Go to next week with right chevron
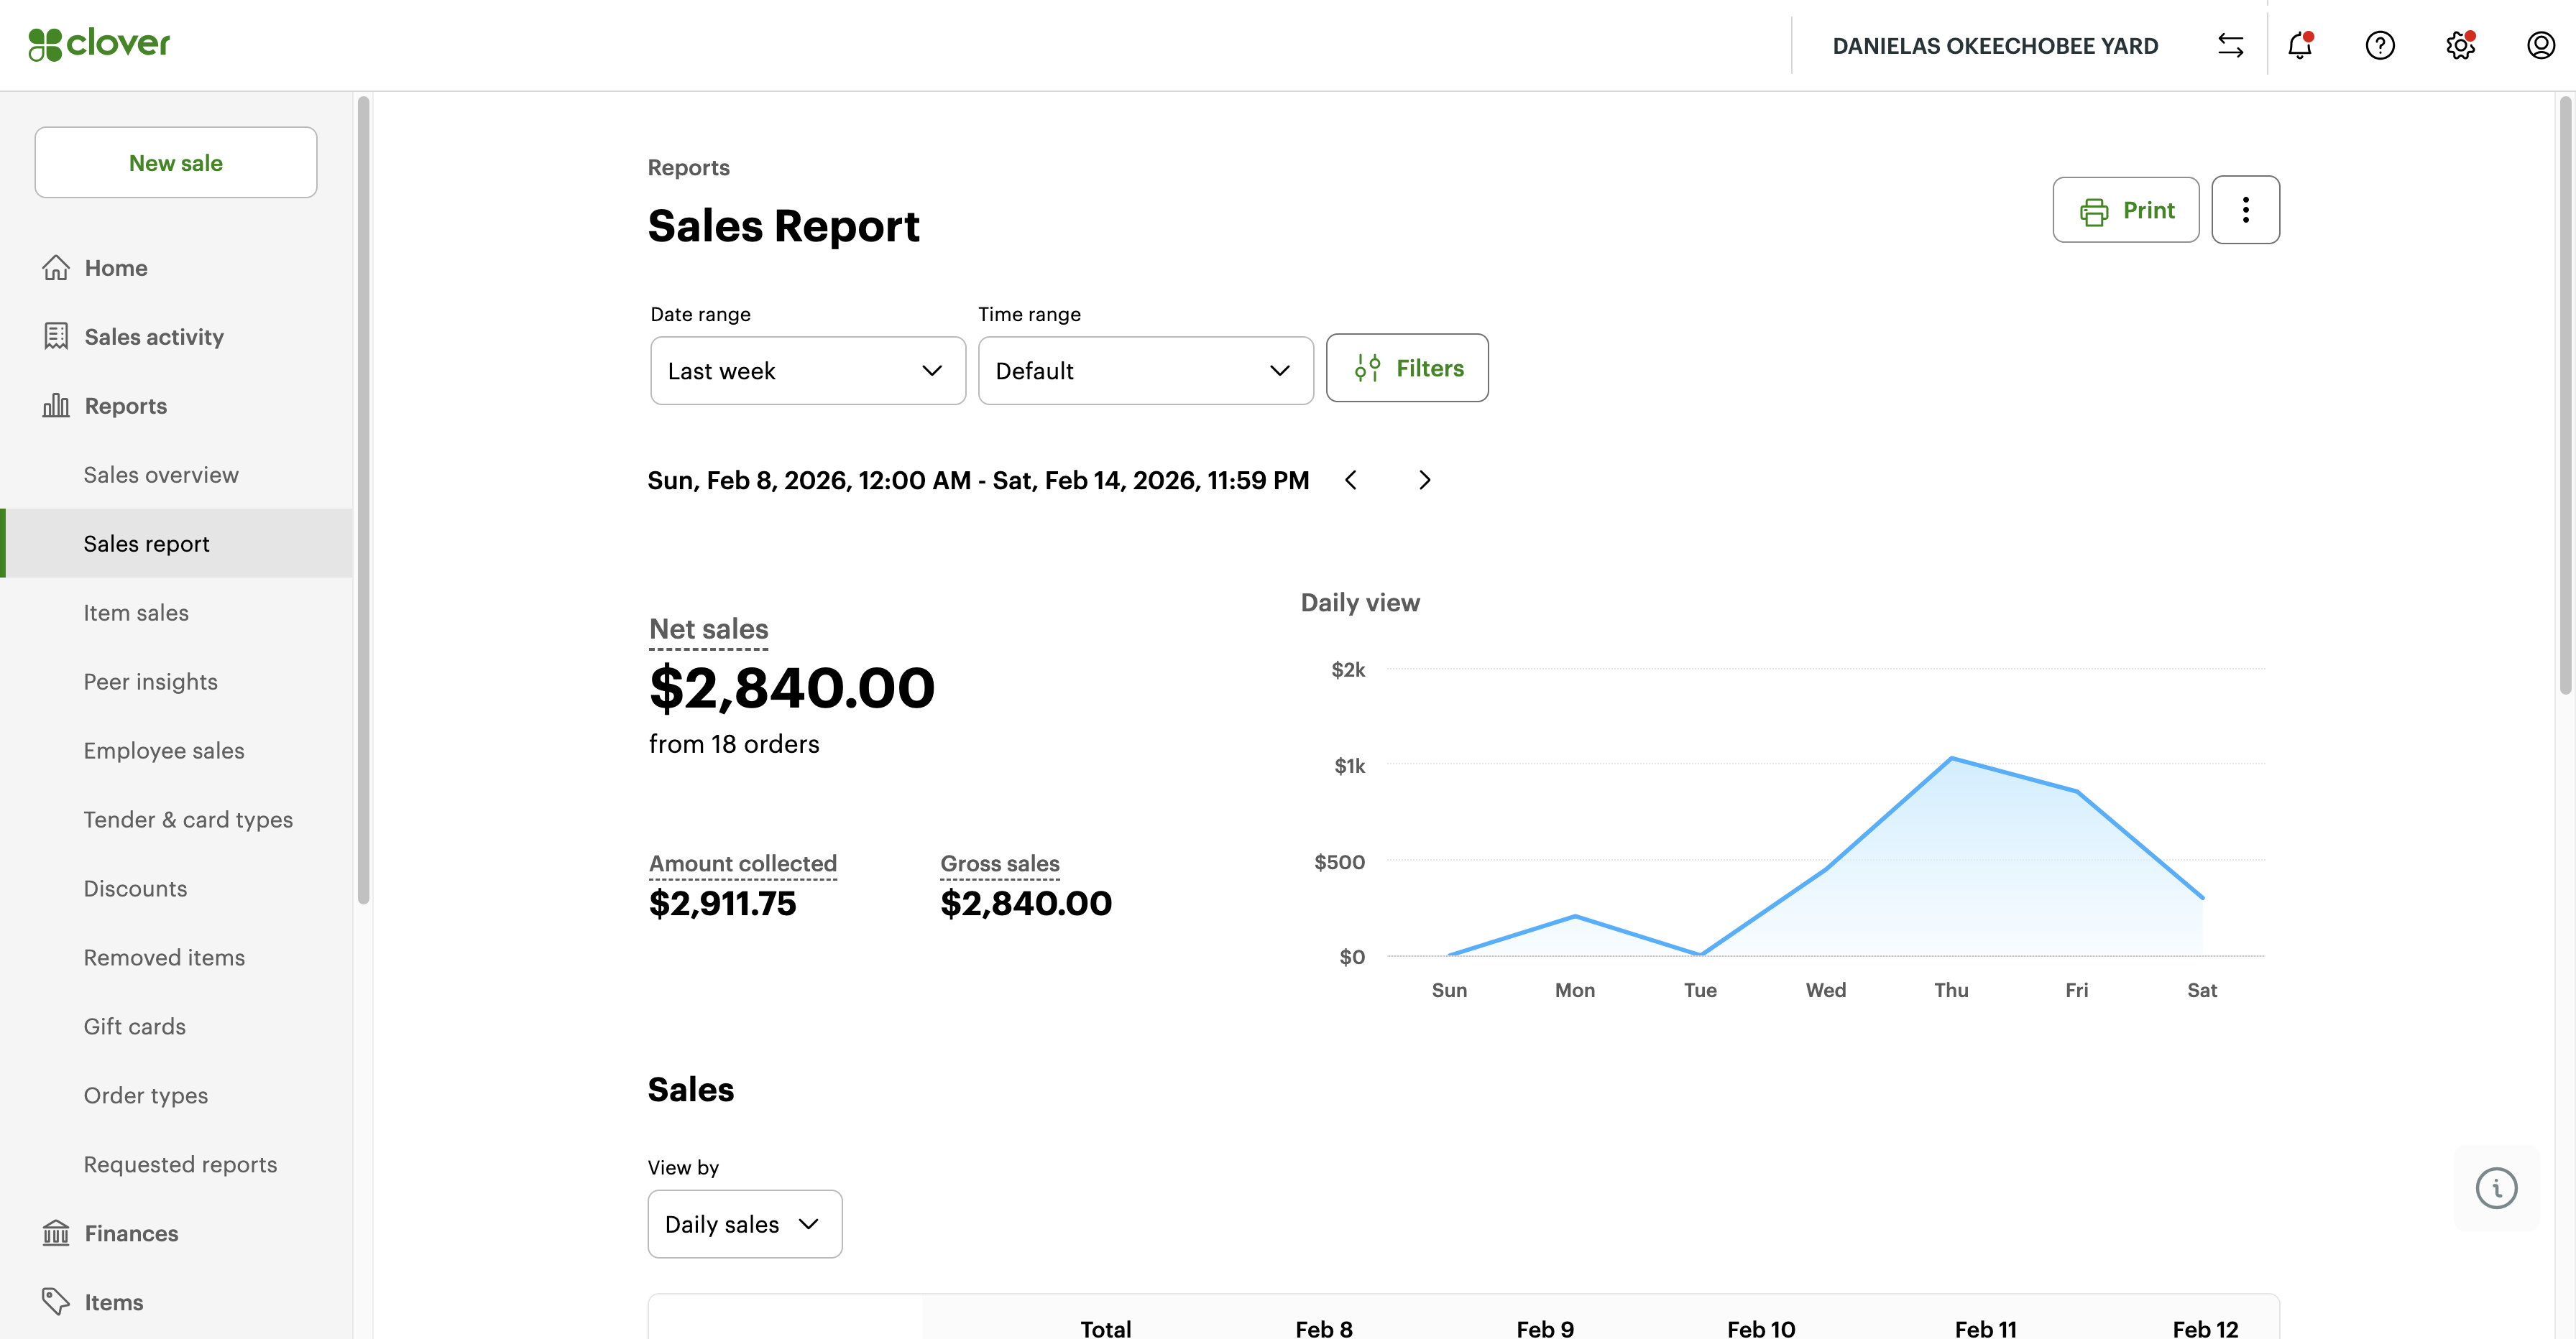This screenshot has width=2576, height=1339. 1424,481
